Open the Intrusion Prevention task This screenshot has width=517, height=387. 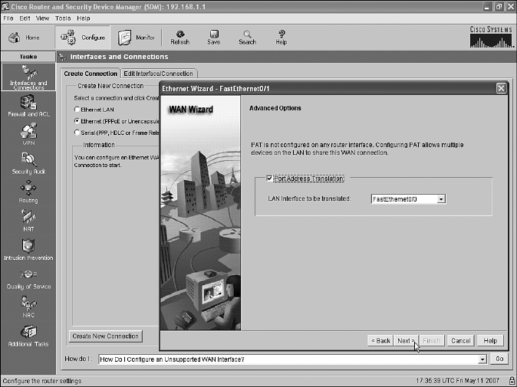[x=28, y=250]
